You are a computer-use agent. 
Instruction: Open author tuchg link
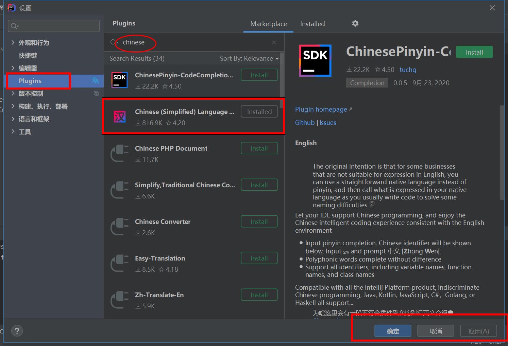click(408, 70)
